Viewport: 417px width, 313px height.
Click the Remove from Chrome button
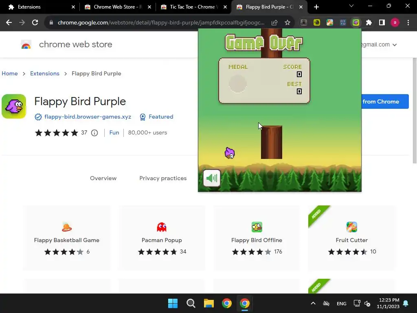385,101
